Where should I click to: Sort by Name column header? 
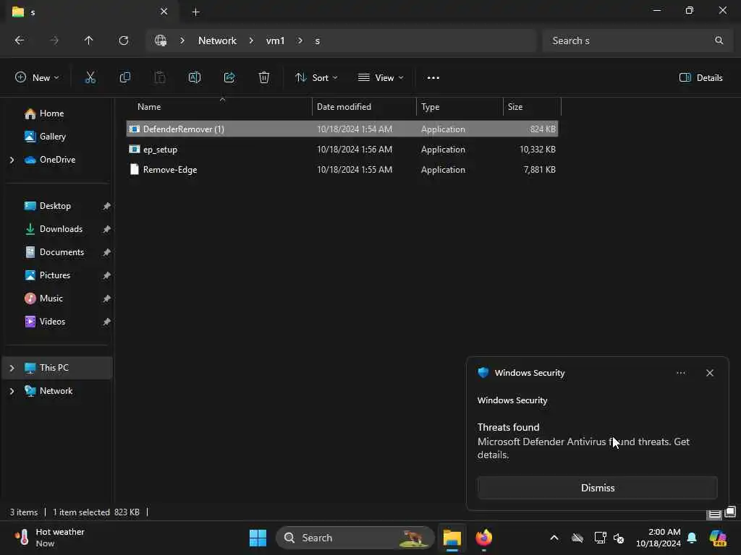219,107
